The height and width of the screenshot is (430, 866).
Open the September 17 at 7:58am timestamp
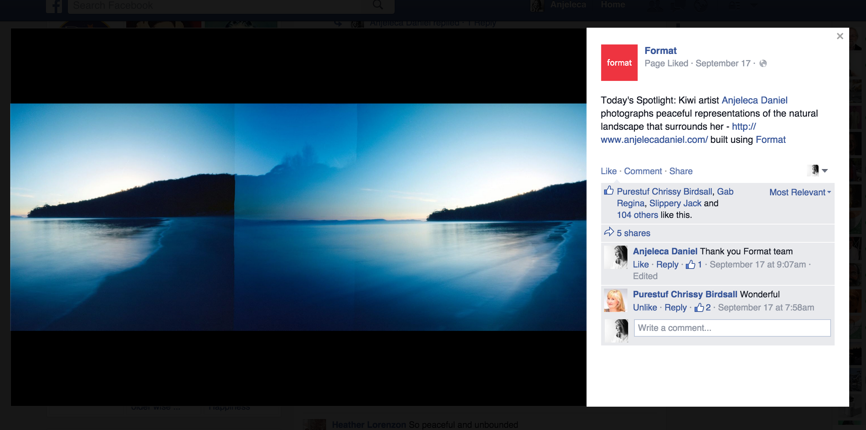(x=766, y=308)
